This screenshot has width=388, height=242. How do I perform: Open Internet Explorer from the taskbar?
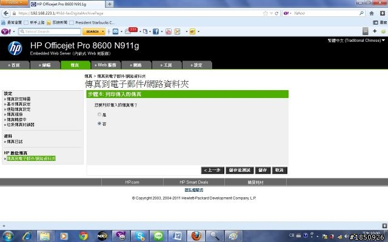[27, 237]
